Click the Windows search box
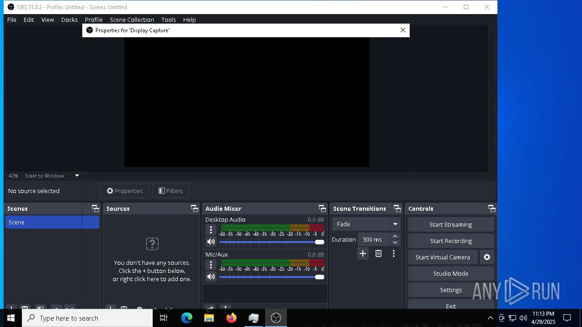582x327 pixels. [87, 318]
